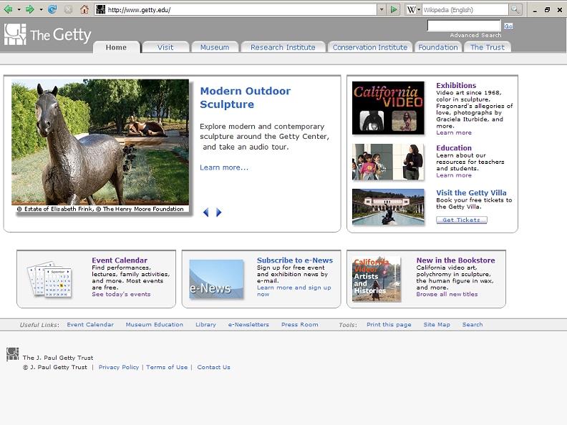Click the browser Back arrow
The height and width of the screenshot is (425, 567).
tap(8, 9)
